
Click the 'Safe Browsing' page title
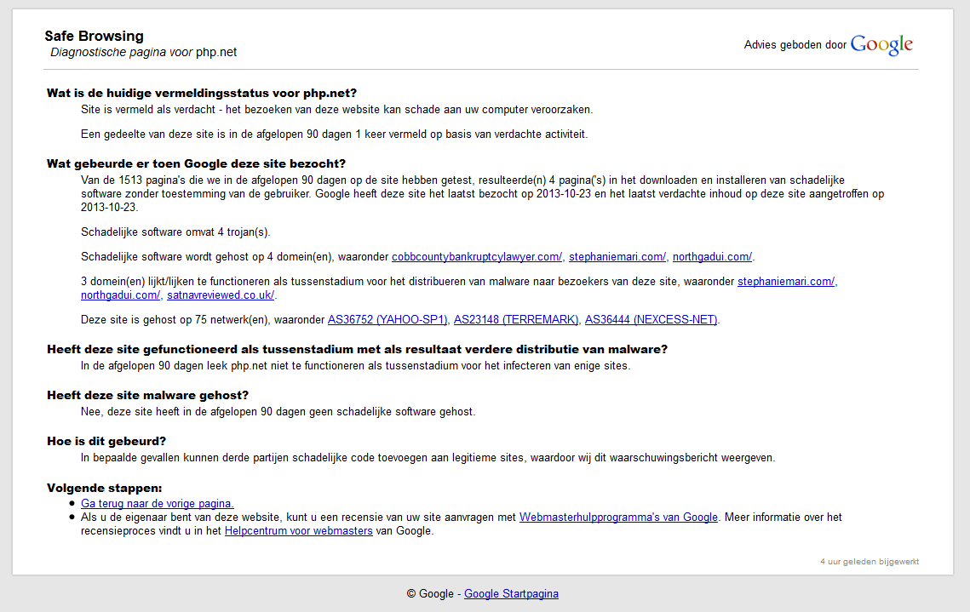(x=94, y=37)
